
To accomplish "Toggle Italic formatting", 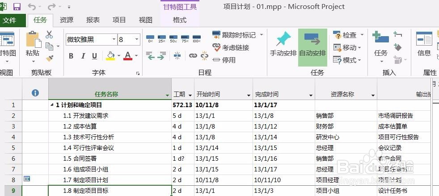I will (x=83, y=56).
